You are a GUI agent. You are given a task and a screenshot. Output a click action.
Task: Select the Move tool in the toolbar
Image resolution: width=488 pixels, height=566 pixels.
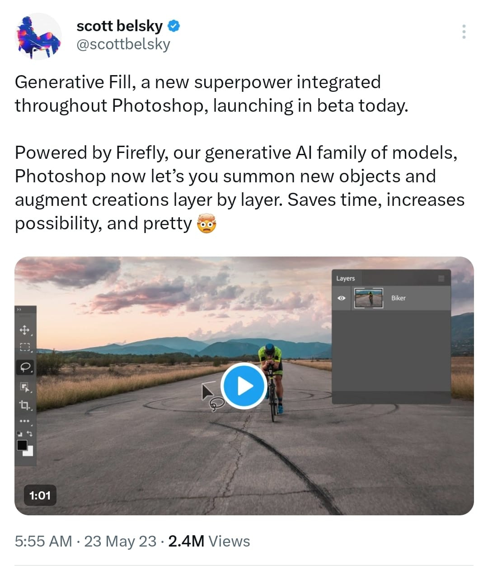pyautogui.click(x=24, y=330)
